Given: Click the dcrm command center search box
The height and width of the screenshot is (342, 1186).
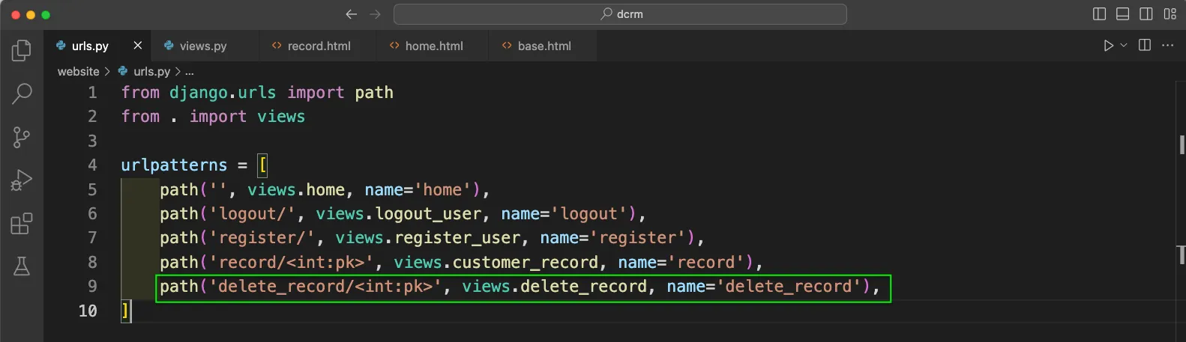Looking at the screenshot, I should click(620, 14).
